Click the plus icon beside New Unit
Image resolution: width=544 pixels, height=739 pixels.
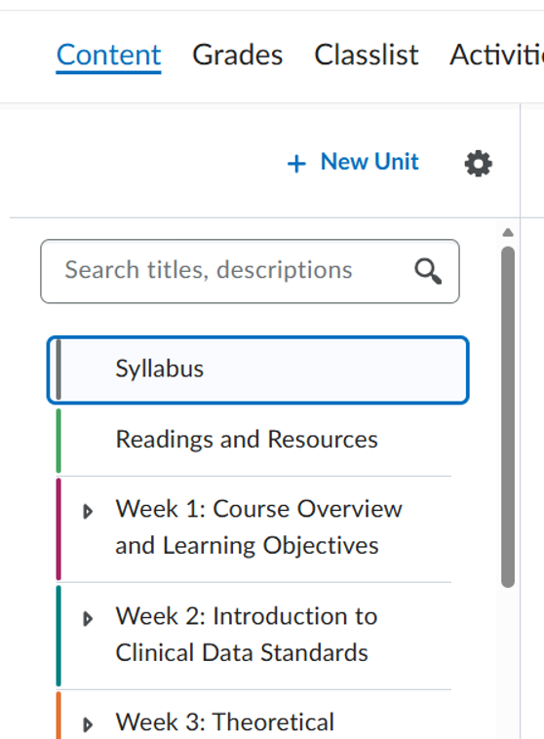click(296, 164)
